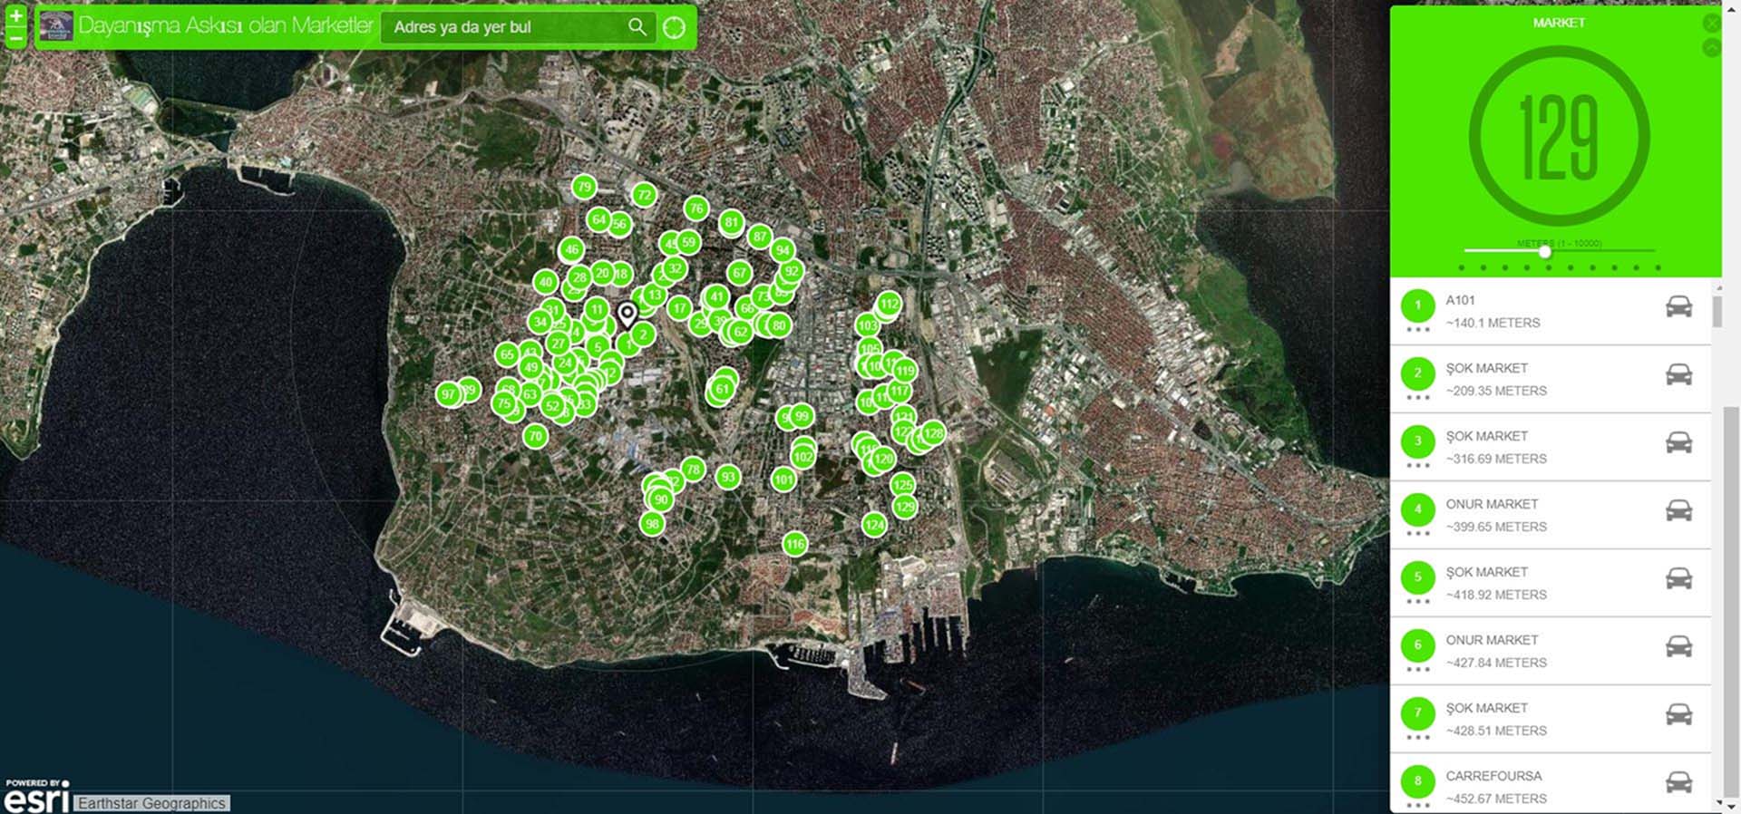Click map marker number 78
The height and width of the screenshot is (814, 1741).
pyautogui.click(x=693, y=470)
